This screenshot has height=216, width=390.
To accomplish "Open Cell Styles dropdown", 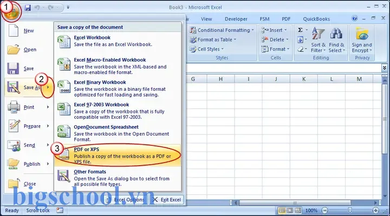I will [207, 49].
